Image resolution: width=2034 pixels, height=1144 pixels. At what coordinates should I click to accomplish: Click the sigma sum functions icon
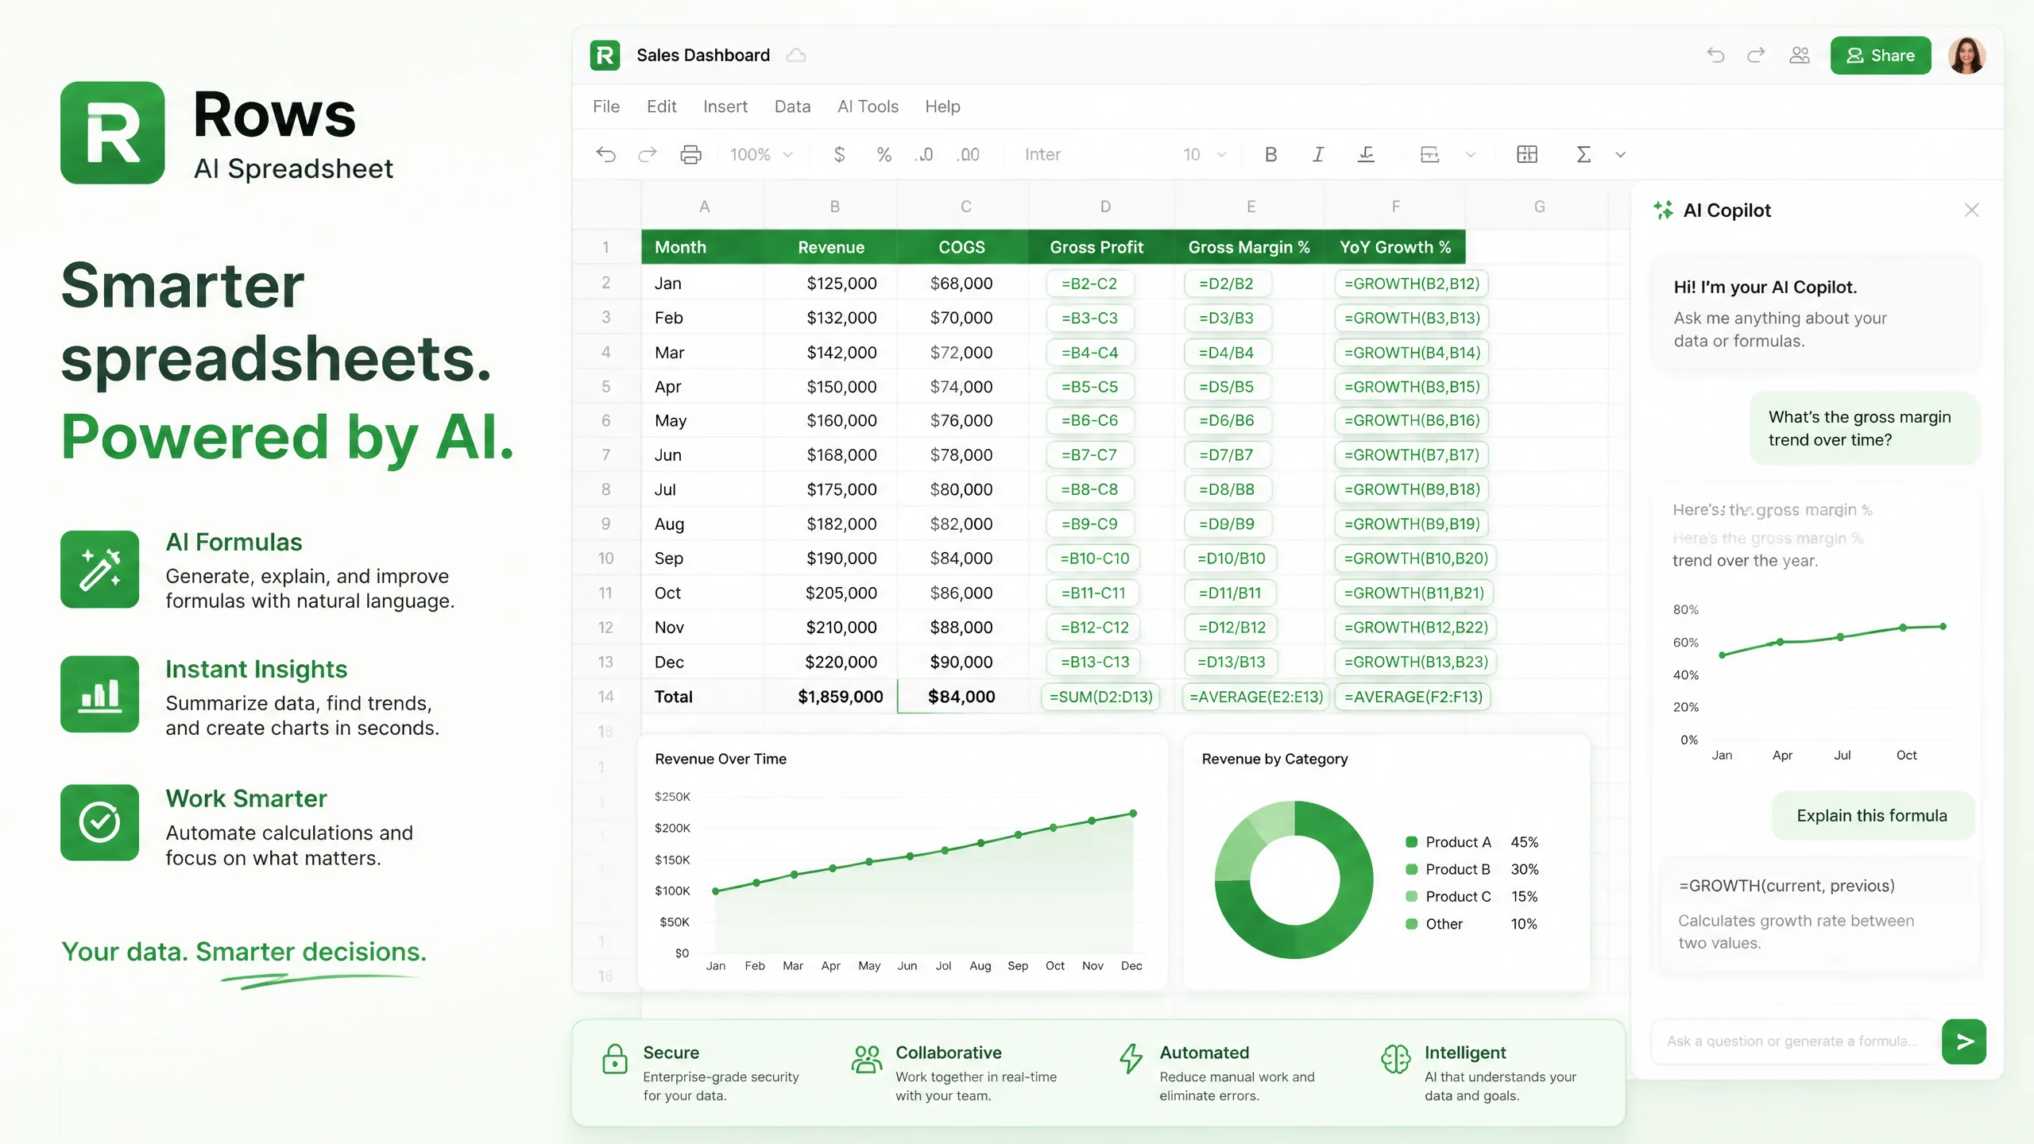pyautogui.click(x=1583, y=154)
